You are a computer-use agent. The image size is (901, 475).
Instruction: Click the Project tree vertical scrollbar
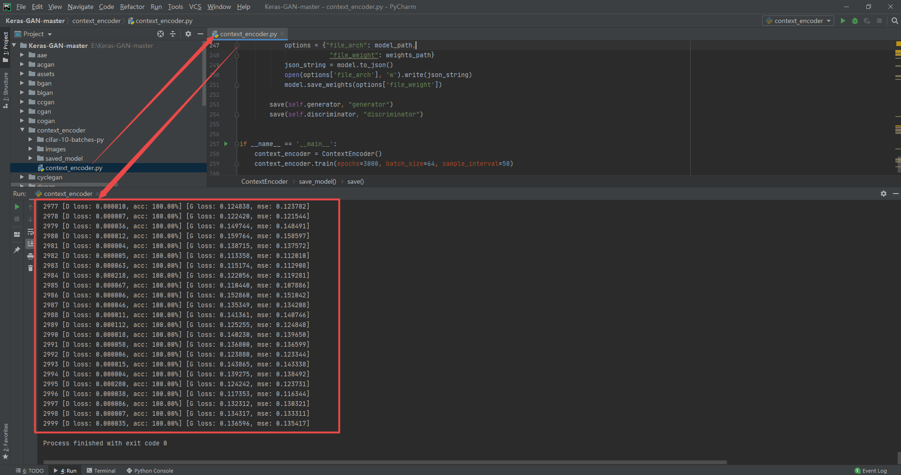(x=204, y=73)
